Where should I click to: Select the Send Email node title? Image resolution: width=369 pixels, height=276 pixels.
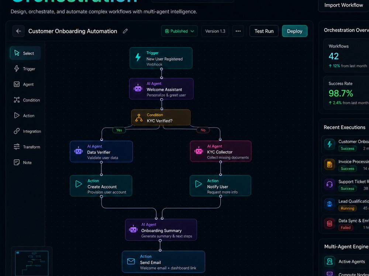point(151,262)
